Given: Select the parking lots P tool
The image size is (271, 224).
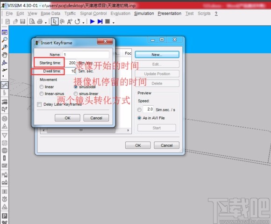Looking at the screenshot, I should (5, 216).
